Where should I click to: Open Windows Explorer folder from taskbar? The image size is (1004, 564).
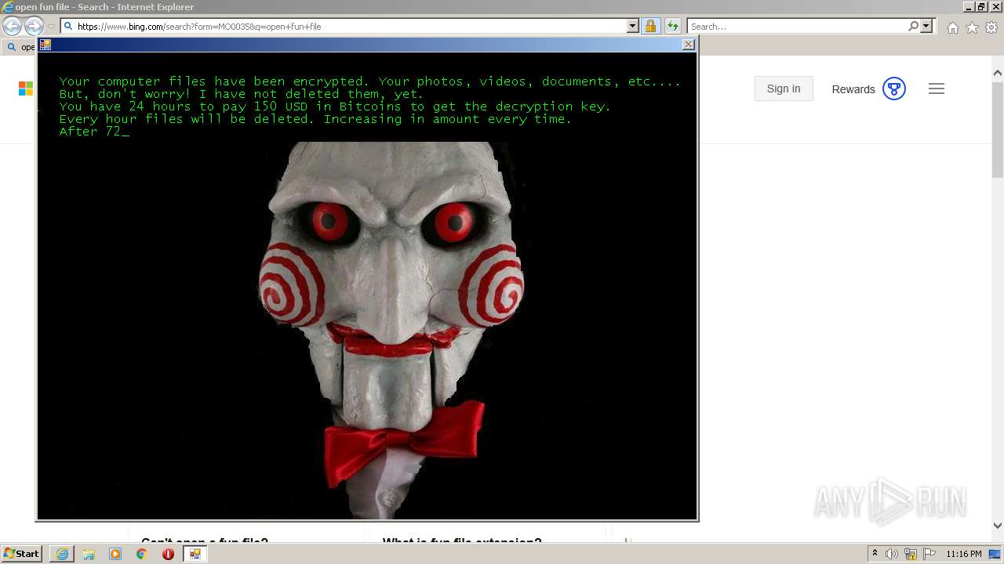(89, 554)
